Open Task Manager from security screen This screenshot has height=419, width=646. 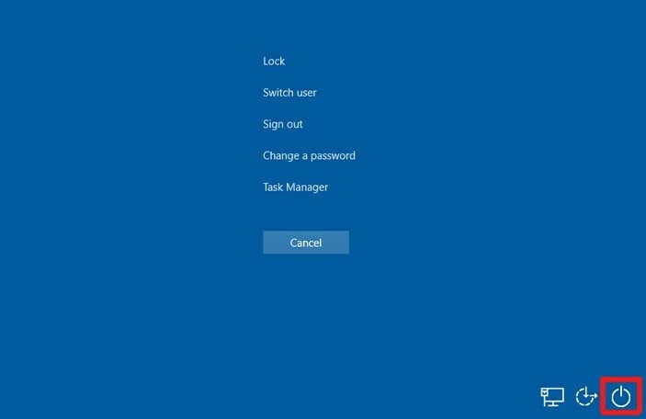click(295, 187)
